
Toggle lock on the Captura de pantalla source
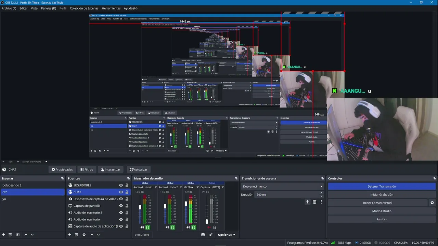[x=127, y=206]
